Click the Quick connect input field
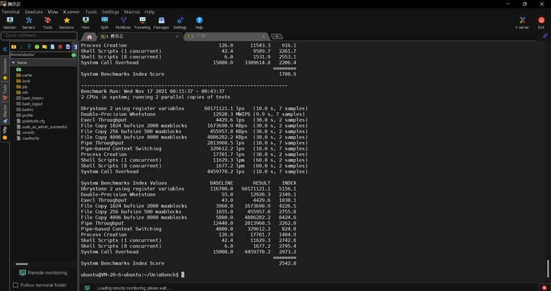Screen dimensions: 551x291 pyautogui.click(x=39, y=36)
